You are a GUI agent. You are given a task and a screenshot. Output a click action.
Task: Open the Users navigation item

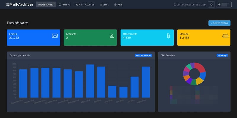coord(104,4)
